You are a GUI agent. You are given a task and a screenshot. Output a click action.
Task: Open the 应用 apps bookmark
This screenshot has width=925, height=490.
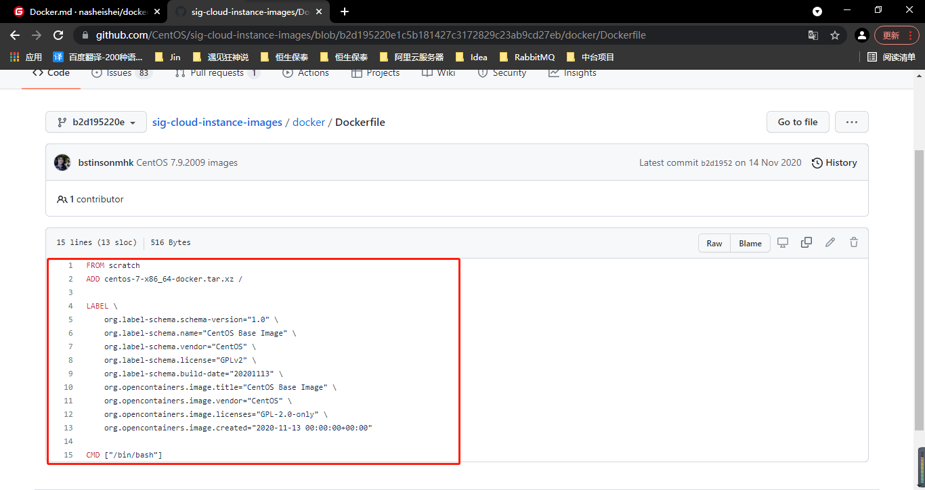(26, 58)
